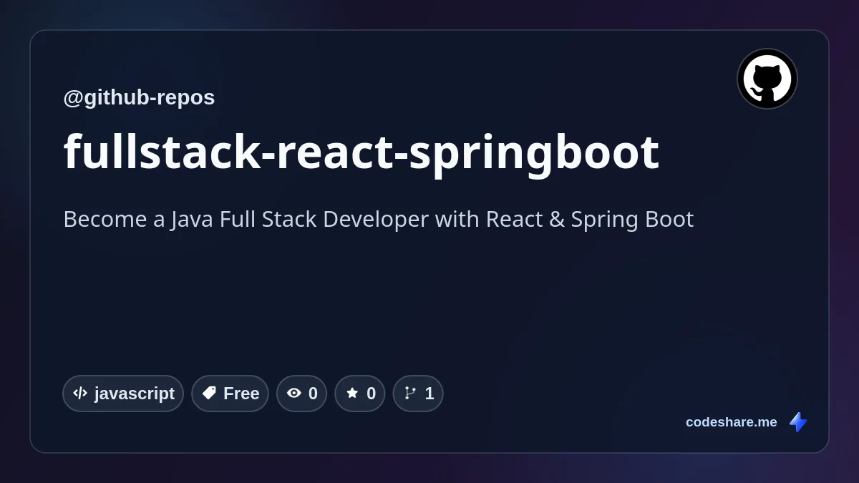Click the price tag icon beside Free

click(x=209, y=393)
